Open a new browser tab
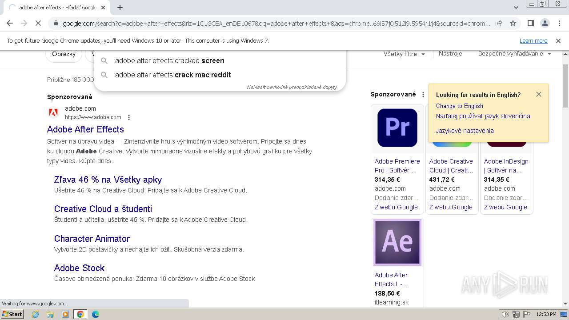This screenshot has width=569, height=320. tap(120, 8)
